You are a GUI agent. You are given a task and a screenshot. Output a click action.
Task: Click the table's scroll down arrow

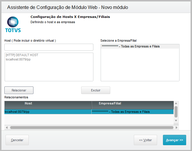click(x=176, y=121)
